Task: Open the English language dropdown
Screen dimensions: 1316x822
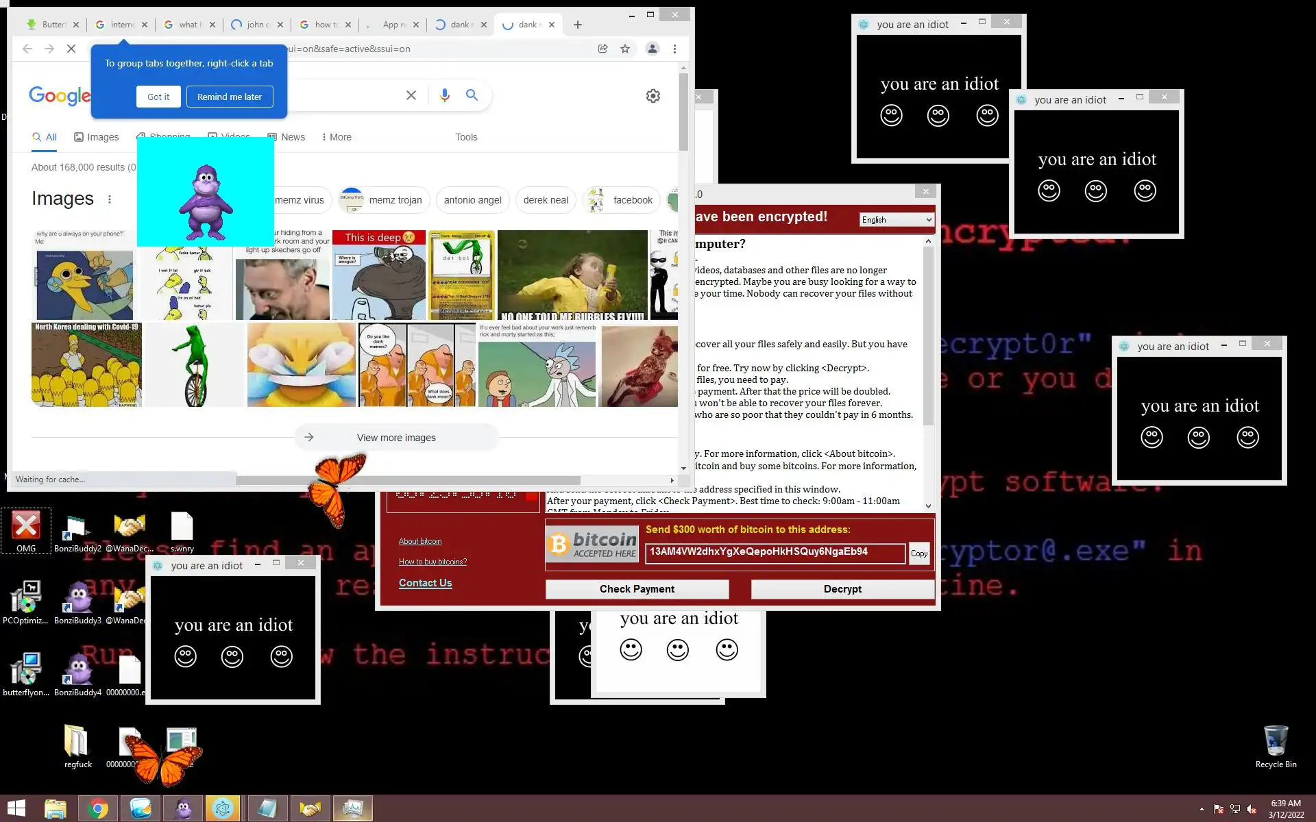Action: pos(897,220)
